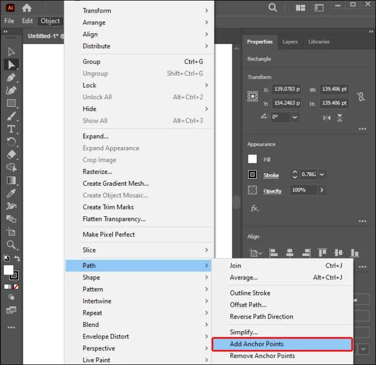Screen dimensions: 376x365
Task: Click the swap fill and stroke arrow
Action: click(x=17, y=258)
